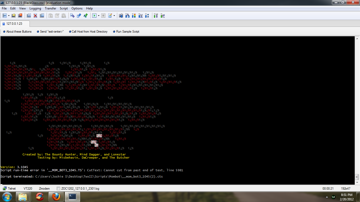Toggle the ZOC1202 log file checkbox

[x=59, y=189]
